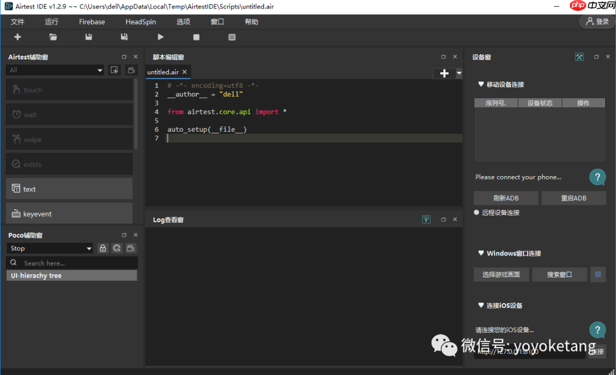Image resolution: width=616 pixels, height=375 pixels.
Task: Open the log report viewer toolbar icon
Action: (x=232, y=36)
